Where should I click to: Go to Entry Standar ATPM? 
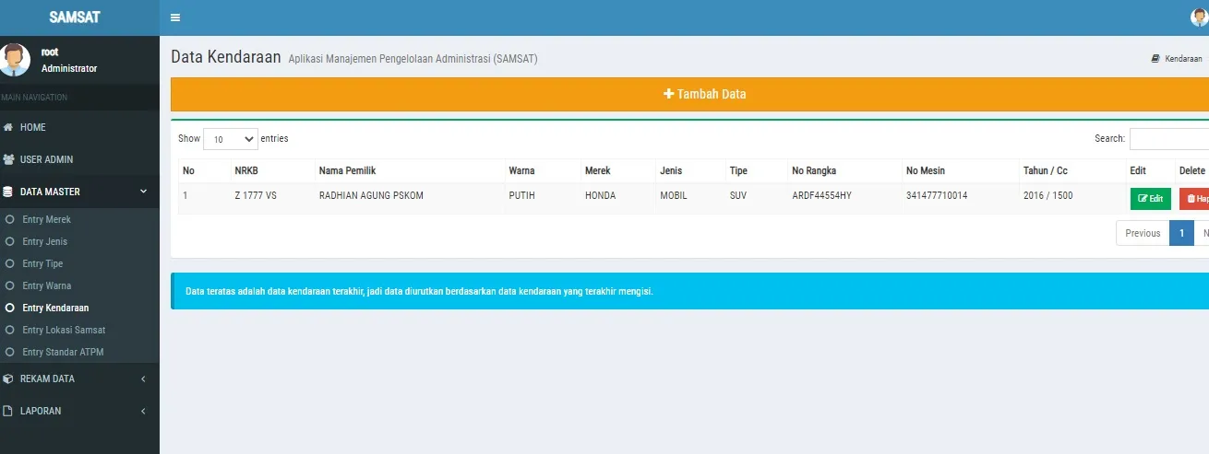(x=63, y=352)
